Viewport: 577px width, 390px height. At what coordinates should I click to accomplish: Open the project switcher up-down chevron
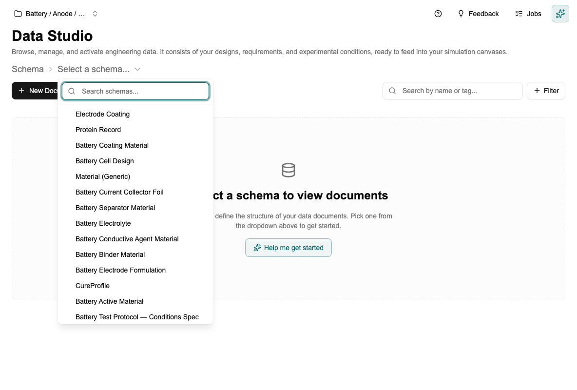click(95, 14)
